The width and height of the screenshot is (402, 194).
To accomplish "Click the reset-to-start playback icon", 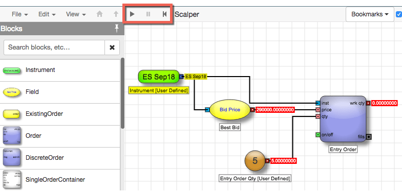I will pos(164,14).
